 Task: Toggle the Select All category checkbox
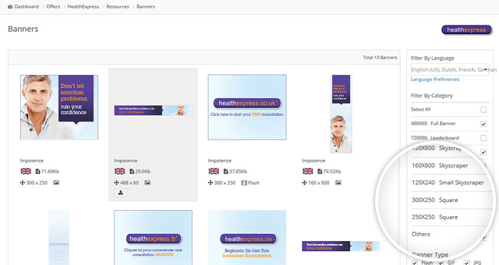click(483, 110)
